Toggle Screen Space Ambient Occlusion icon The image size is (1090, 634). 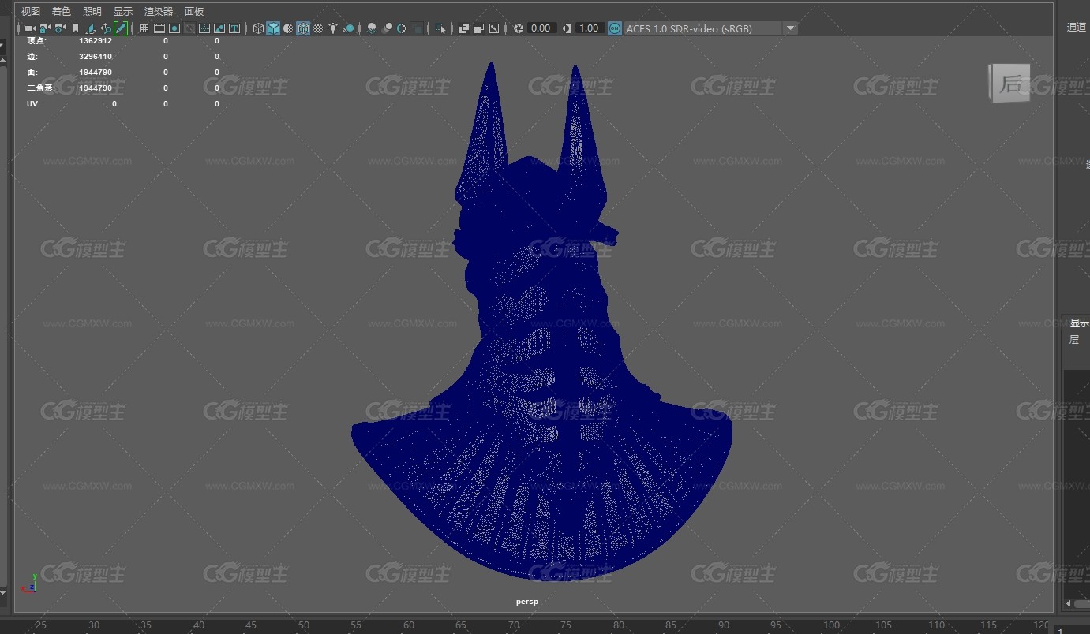coord(371,28)
